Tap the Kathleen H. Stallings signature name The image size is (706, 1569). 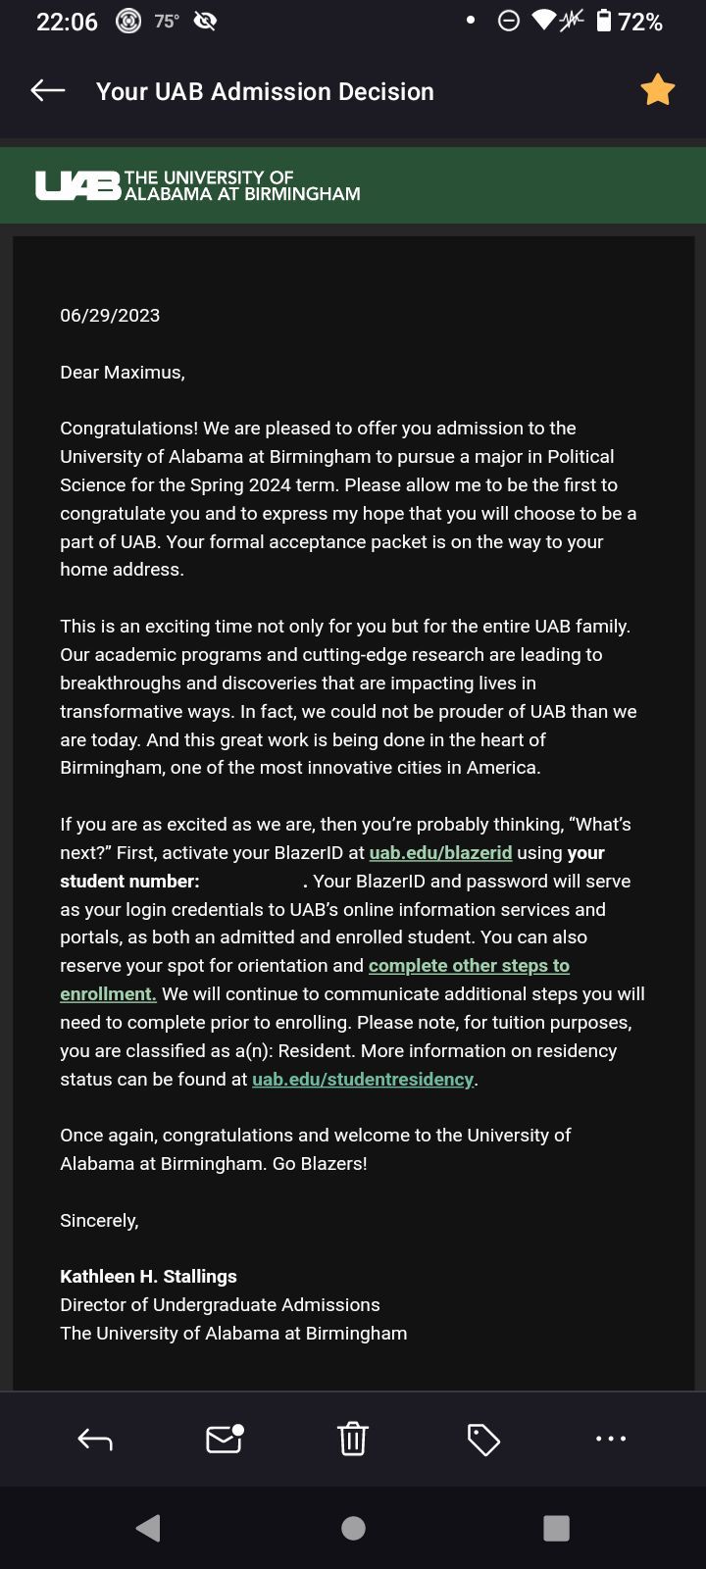pyautogui.click(x=148, y=1276)
